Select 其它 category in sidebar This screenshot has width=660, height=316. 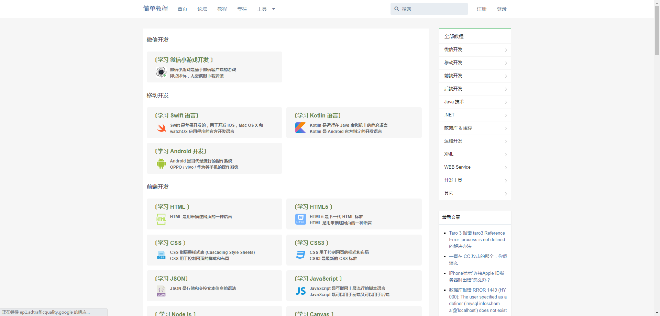tap(475, 193)
